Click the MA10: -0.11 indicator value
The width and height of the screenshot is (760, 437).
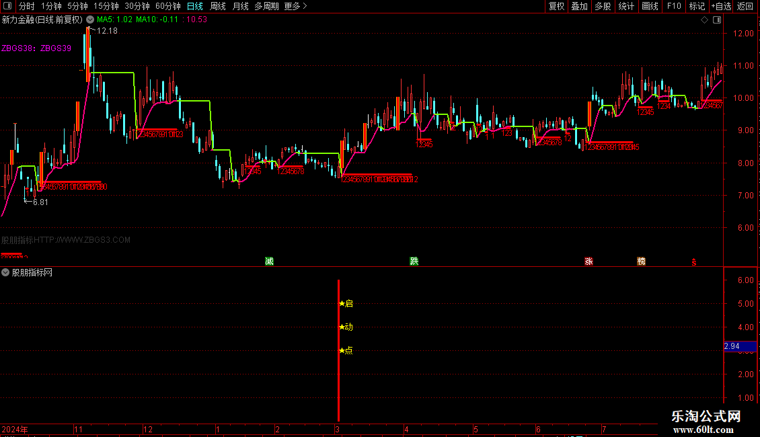click(x=157, y=19)
